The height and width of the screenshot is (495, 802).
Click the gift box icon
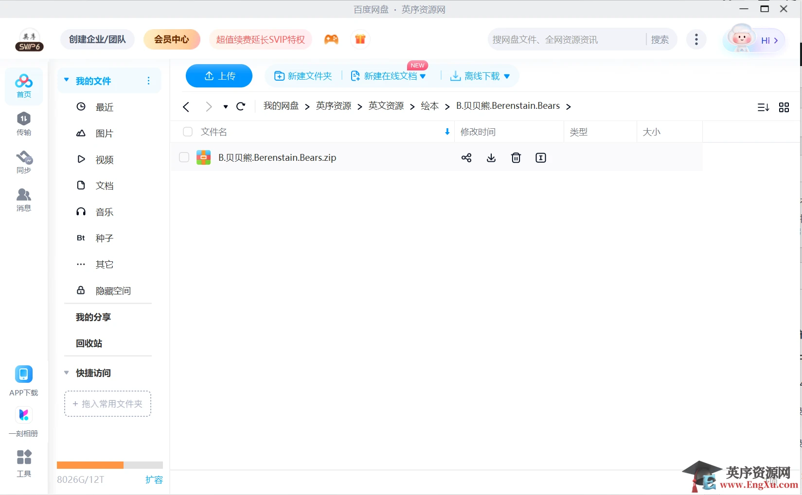tap(360, 39)
